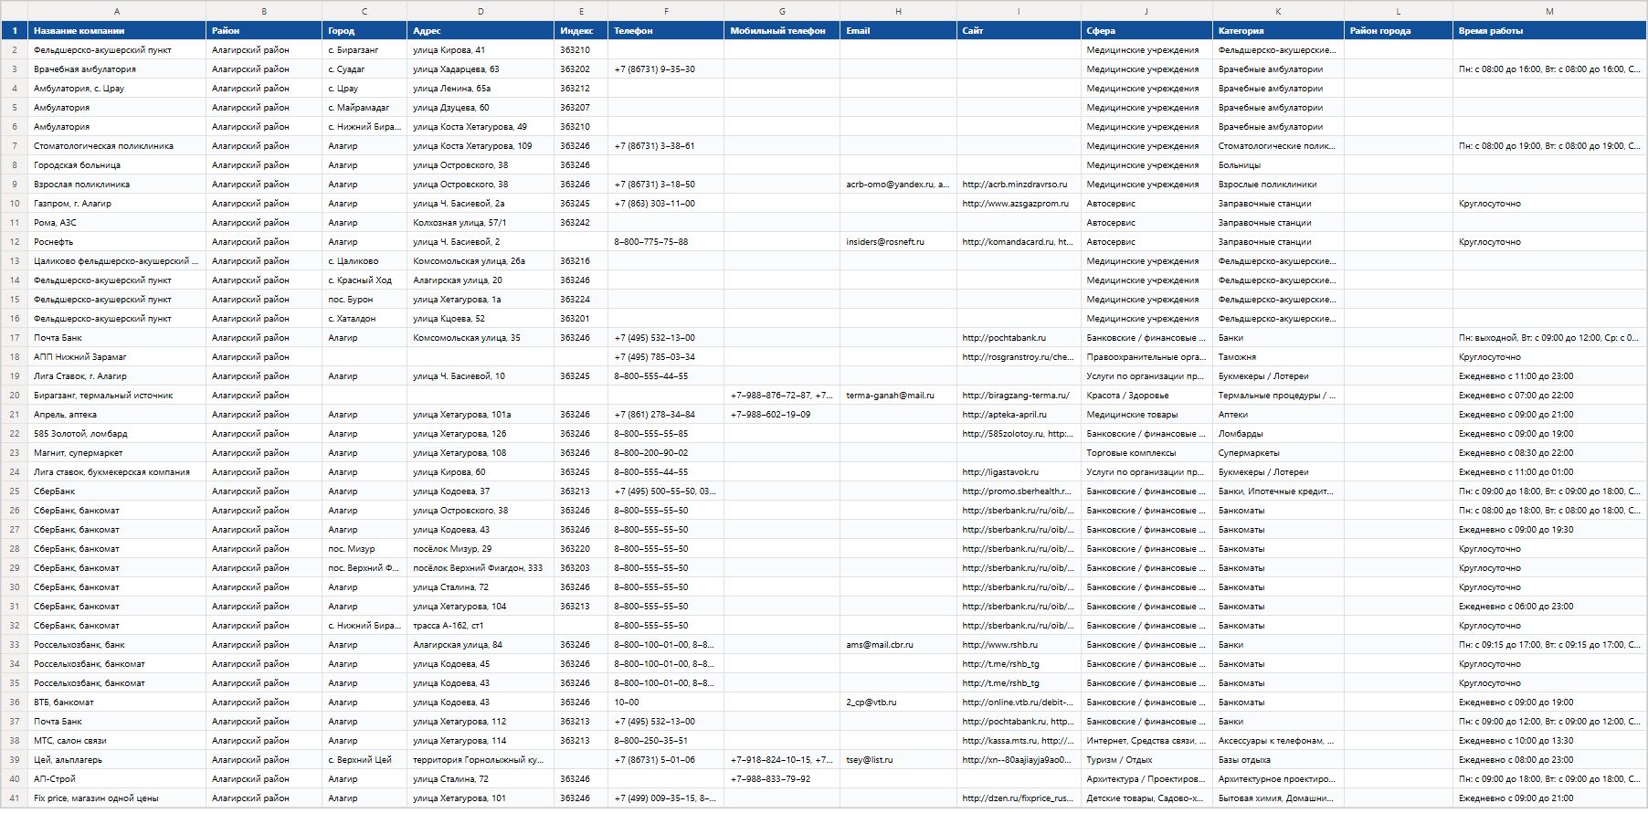The image size is (1648, 824).
Task: Select the 'ВТБ, банкомат' cell
Action: [x=117, y=703]
